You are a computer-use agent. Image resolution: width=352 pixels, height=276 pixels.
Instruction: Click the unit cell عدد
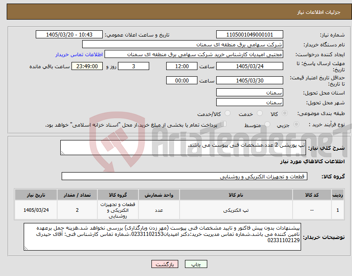(x=159, y=210)
